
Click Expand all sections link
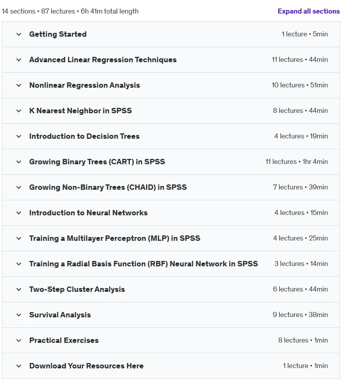point(309,11)
